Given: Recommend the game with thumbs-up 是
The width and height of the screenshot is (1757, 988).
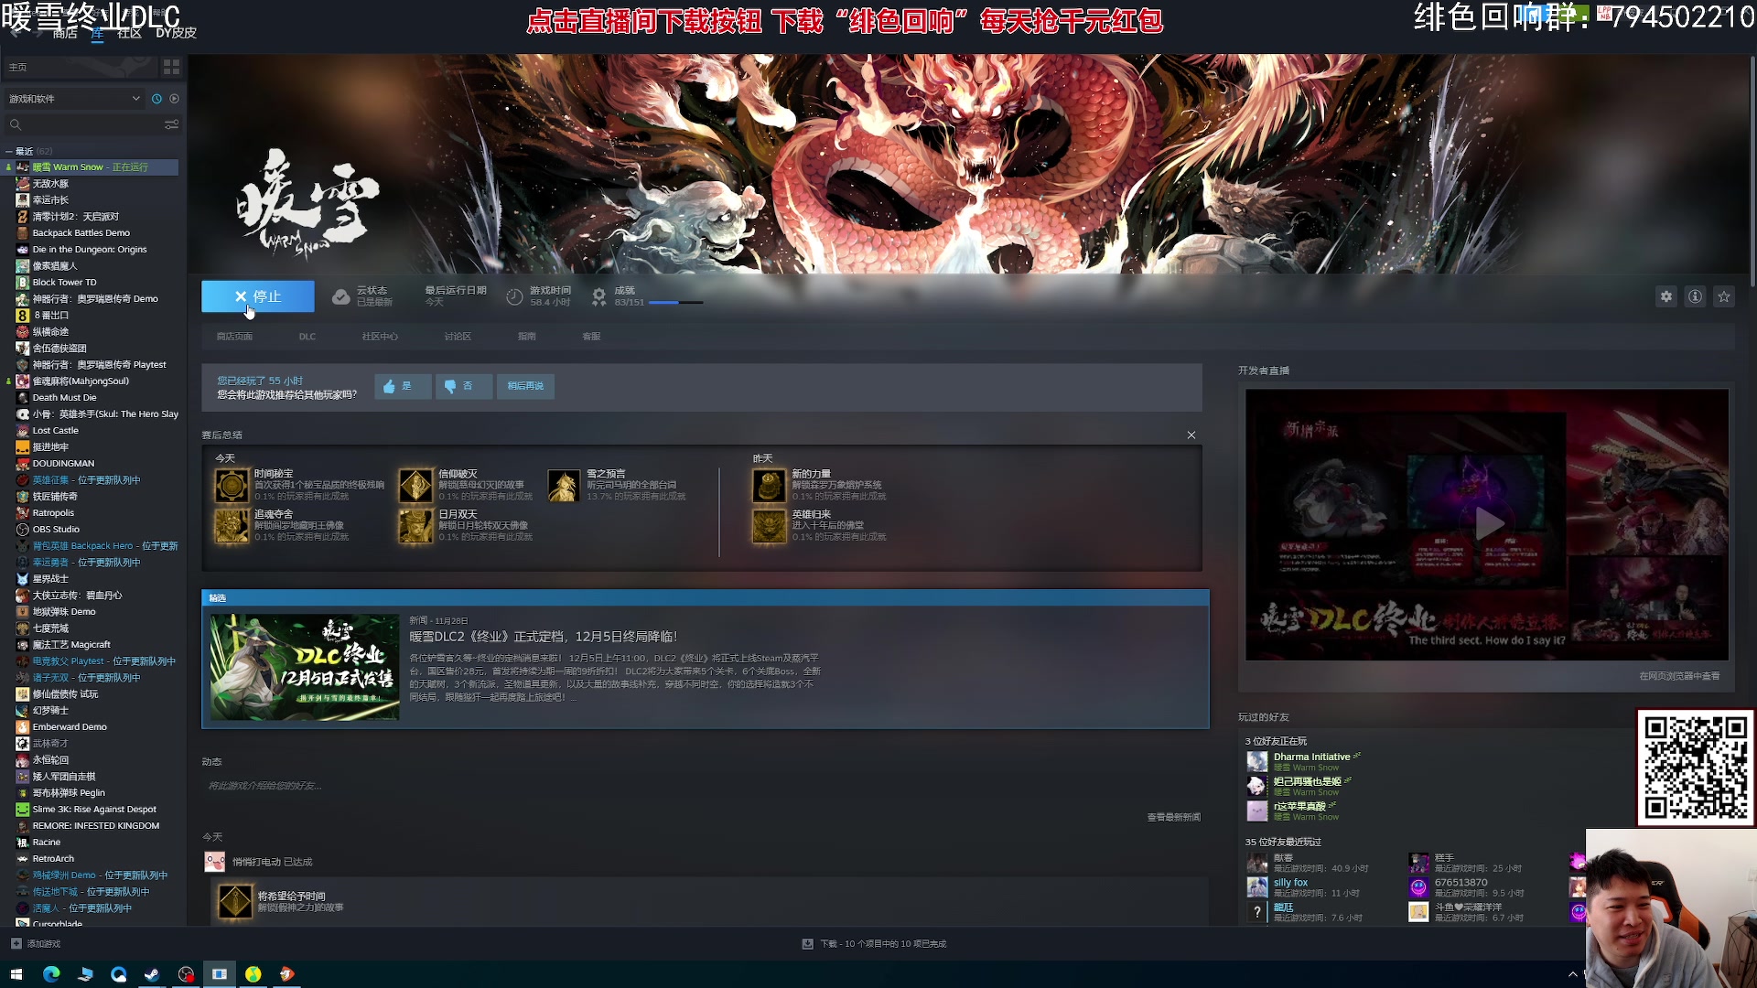Looking at the screenshot, I should [402, 386].
